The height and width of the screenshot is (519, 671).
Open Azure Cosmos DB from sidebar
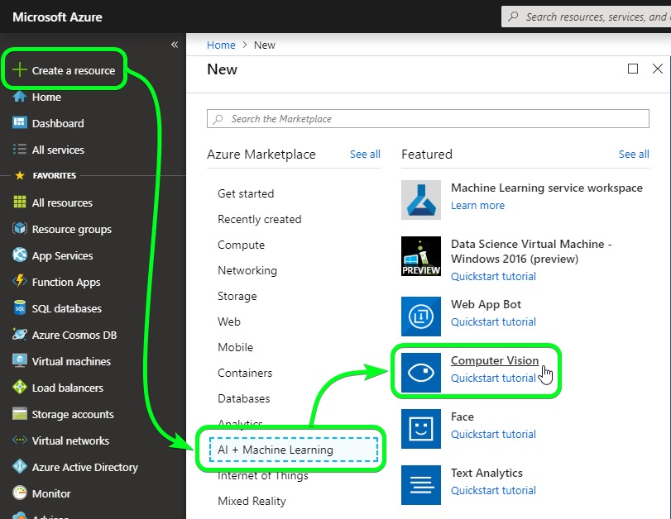coord(20,335)
